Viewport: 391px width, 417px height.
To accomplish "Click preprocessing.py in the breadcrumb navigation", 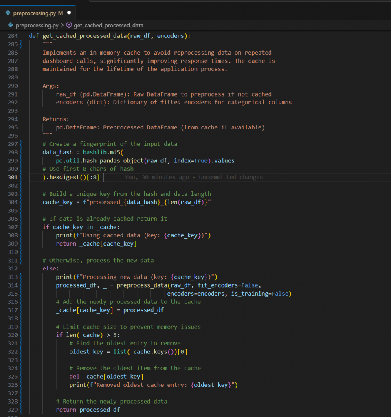I will coord(37,25).
